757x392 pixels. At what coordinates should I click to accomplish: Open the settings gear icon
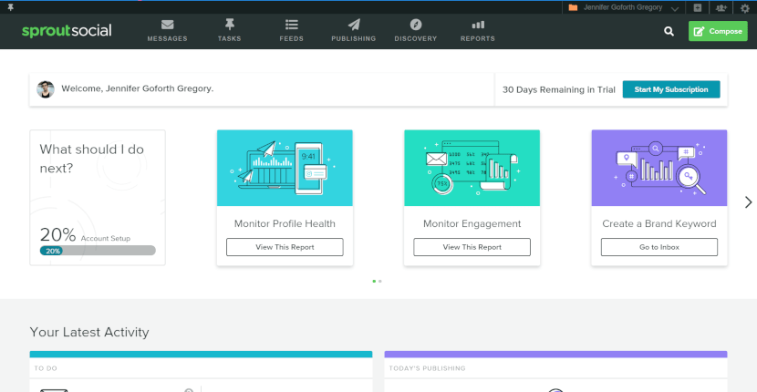745,7
